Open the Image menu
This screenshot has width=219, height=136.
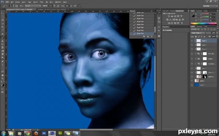click(18, 2)
